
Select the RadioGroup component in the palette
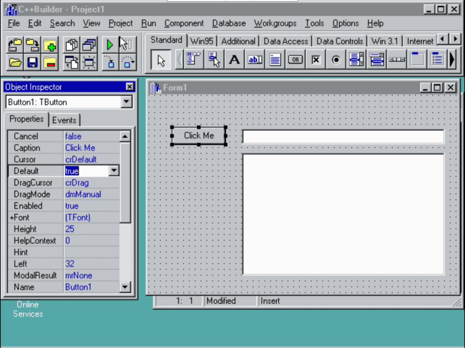click(x=438, y=60)
